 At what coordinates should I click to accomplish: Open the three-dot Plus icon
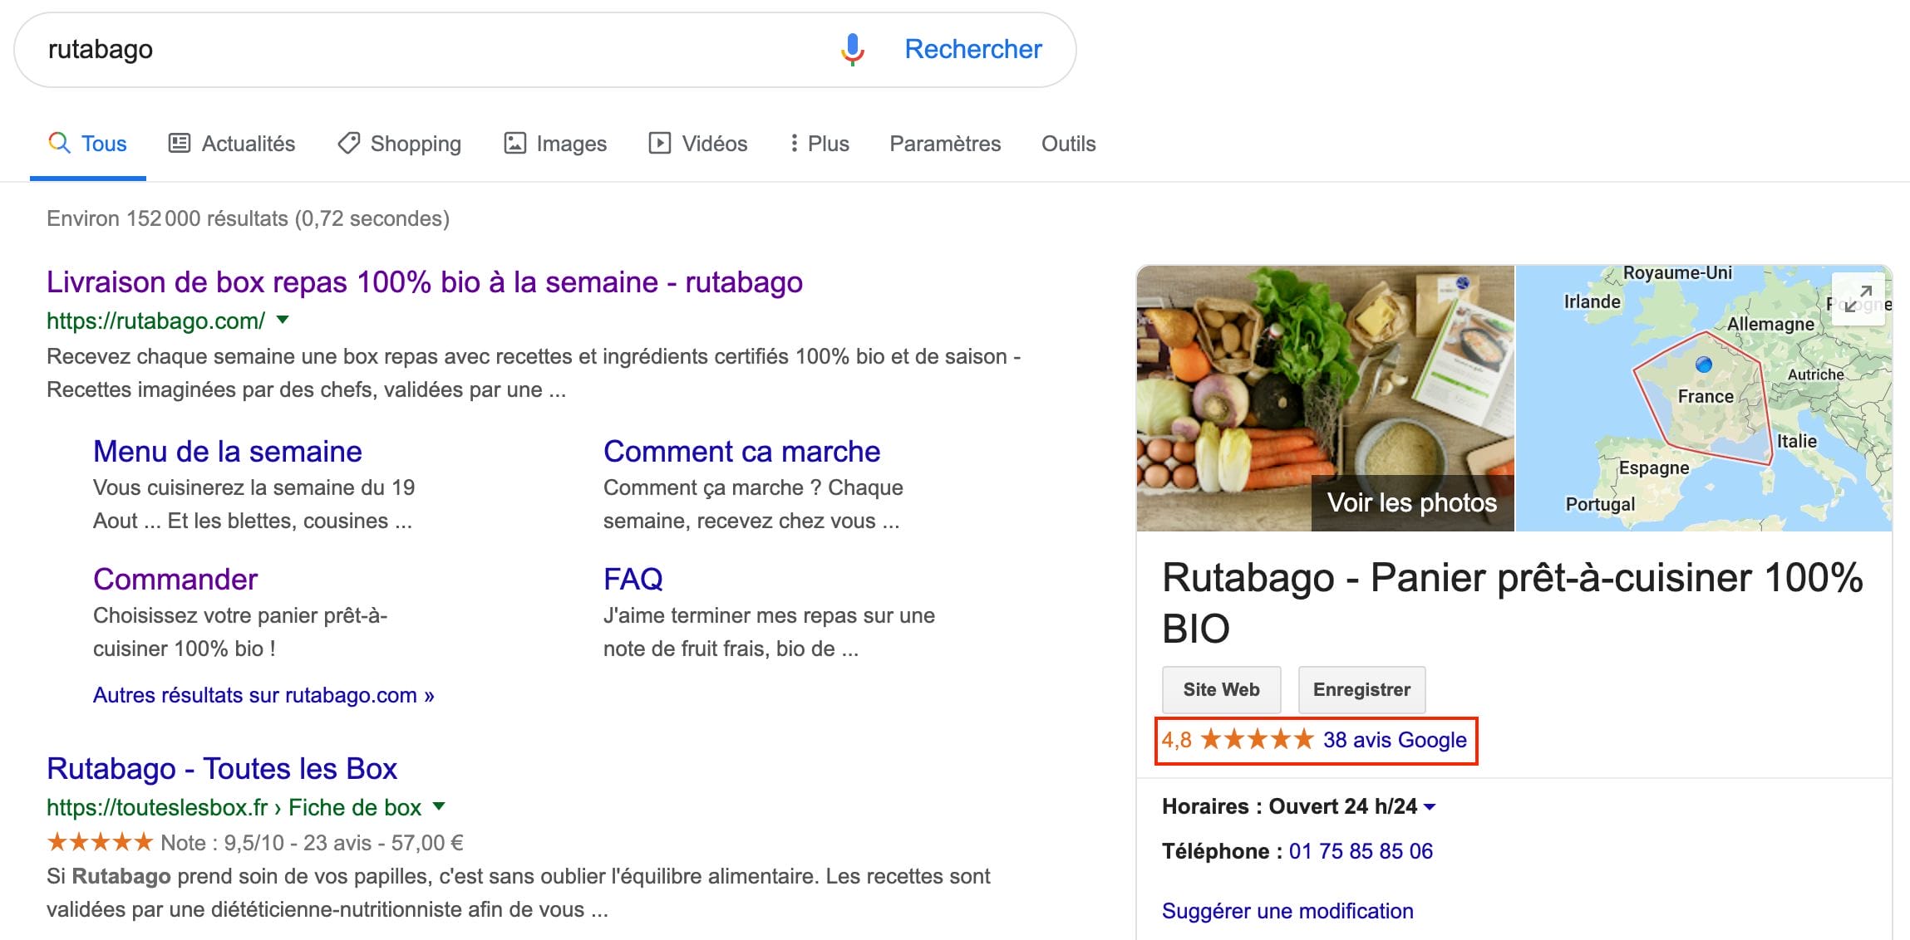(794, 143)
